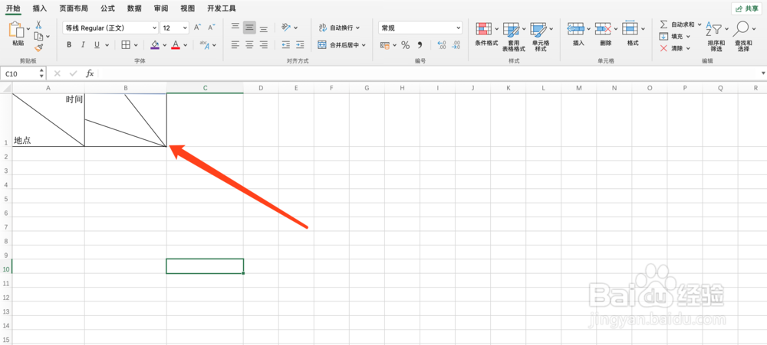Switch to the 插入 tab
The height and width of the screenshot is (345, 767).
(40, 8)
